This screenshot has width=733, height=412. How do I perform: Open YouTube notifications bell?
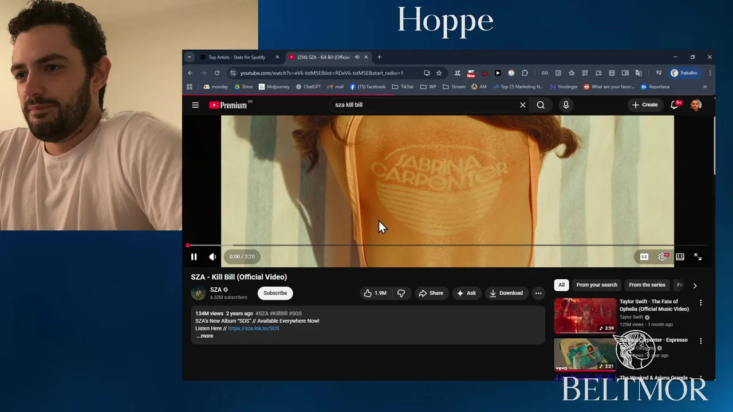point(675,105)
